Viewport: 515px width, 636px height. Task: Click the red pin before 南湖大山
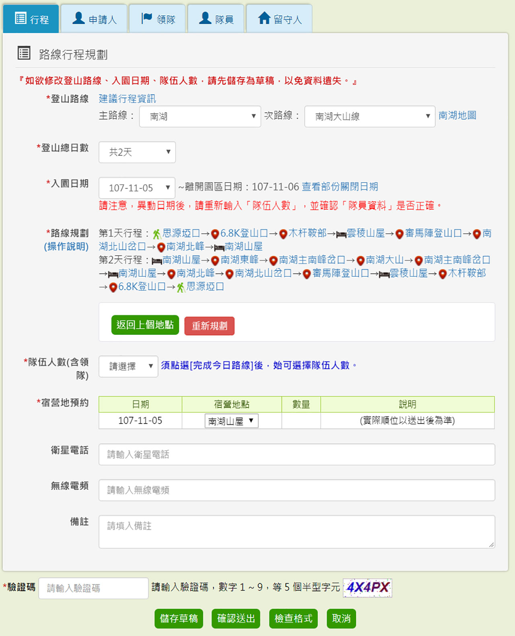tap(360, 261)
